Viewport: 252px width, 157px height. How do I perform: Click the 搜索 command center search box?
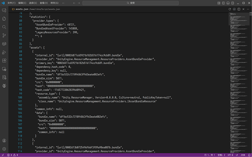132,3
